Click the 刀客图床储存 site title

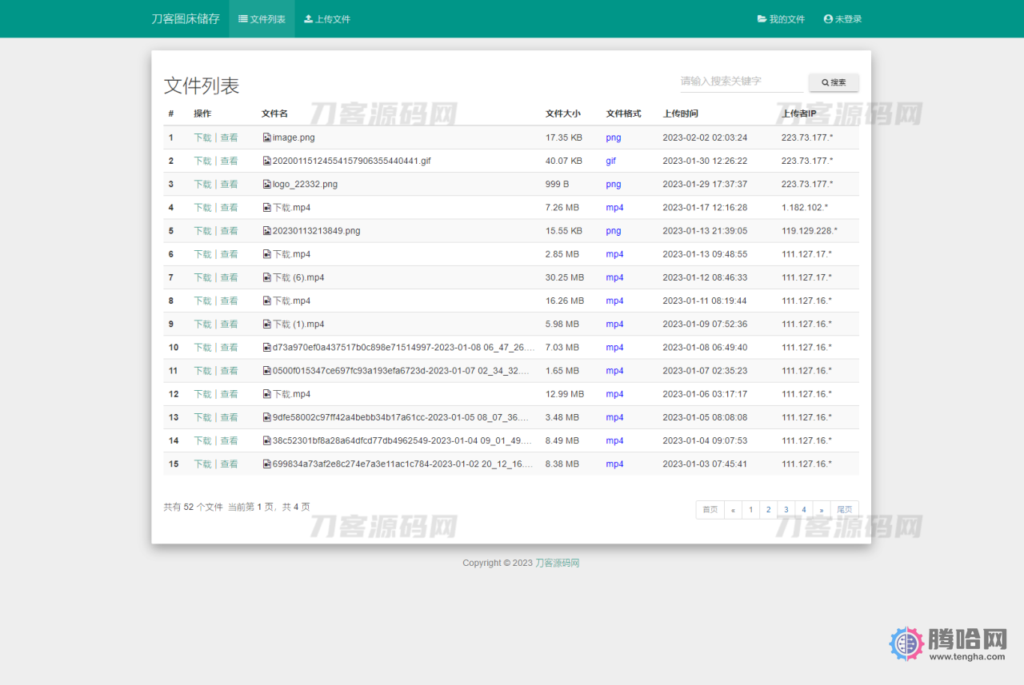pos(186,18)
